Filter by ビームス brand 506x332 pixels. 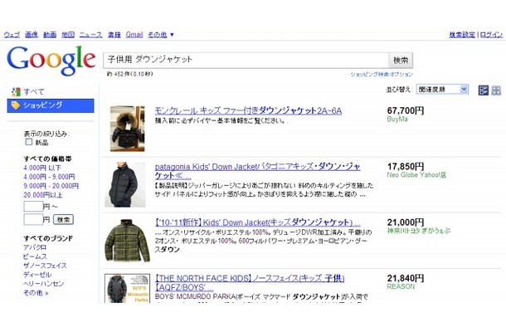point(35,256)
